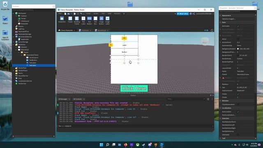The width and height of the screenshot is (263, 148).
Task: Open taskbar Search
Action: pos(108,145)
